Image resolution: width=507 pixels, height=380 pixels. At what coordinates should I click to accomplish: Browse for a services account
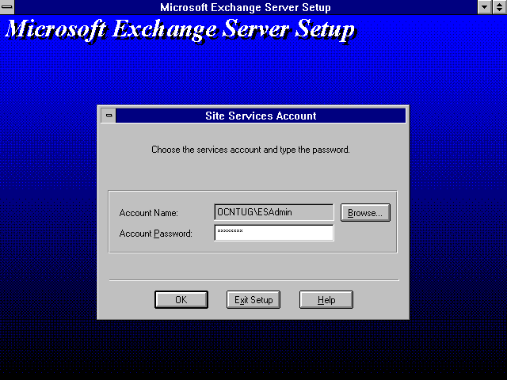click(365, 213)
